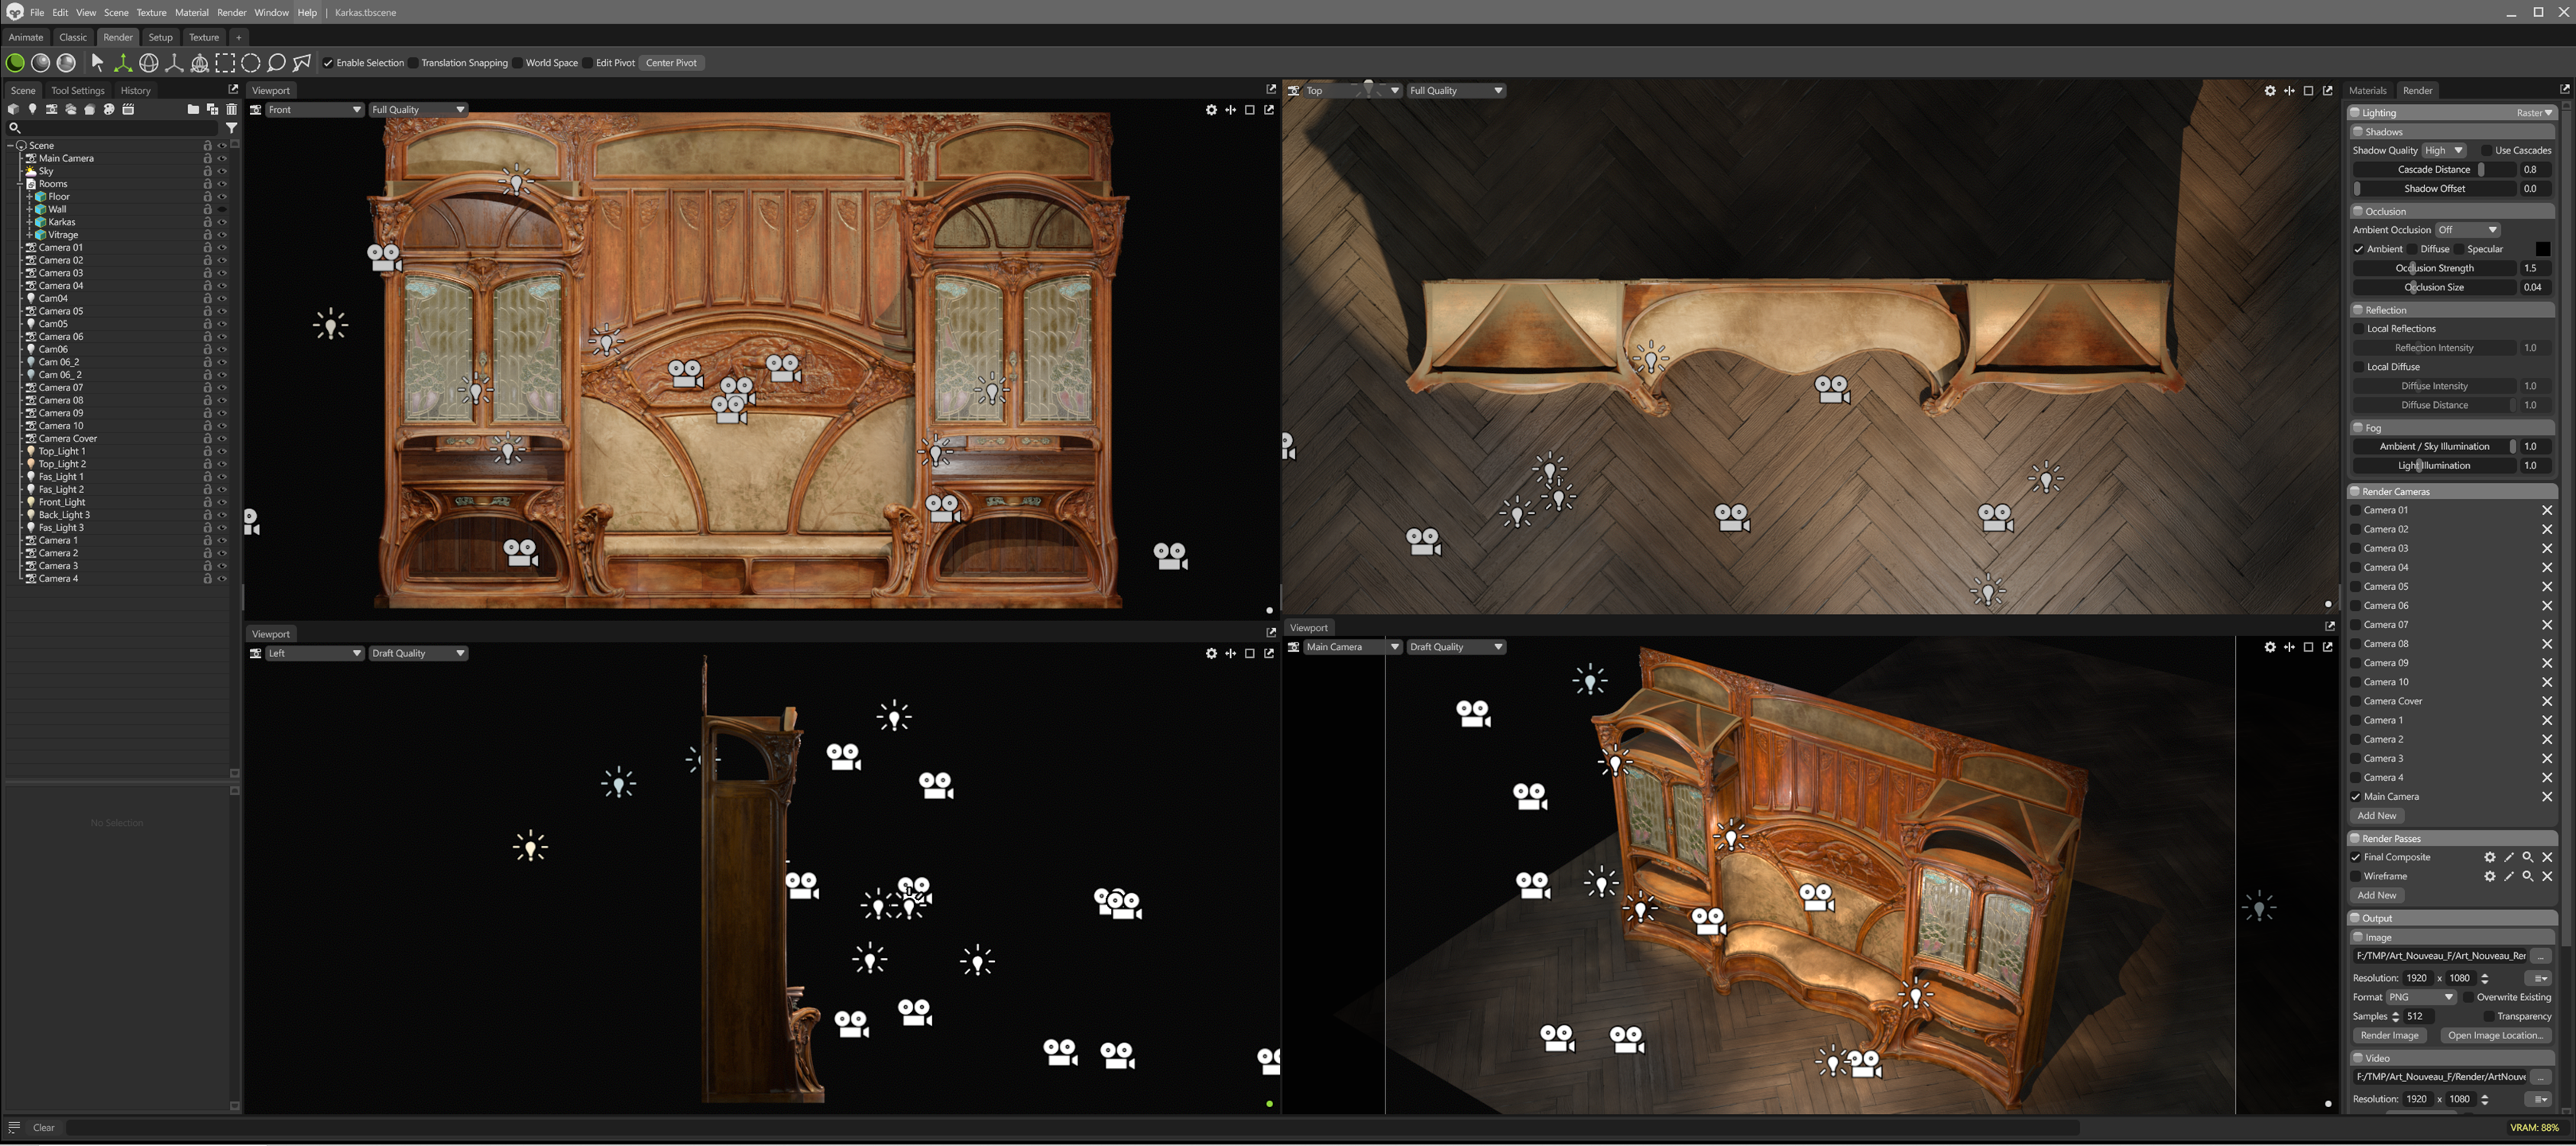The height and width of the screenshot is (1146, 2576).
Task: Activate the rectangular marquee selection tool
Action: 225,63
